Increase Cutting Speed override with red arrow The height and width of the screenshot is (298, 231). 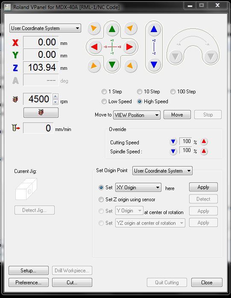point(204,142)
